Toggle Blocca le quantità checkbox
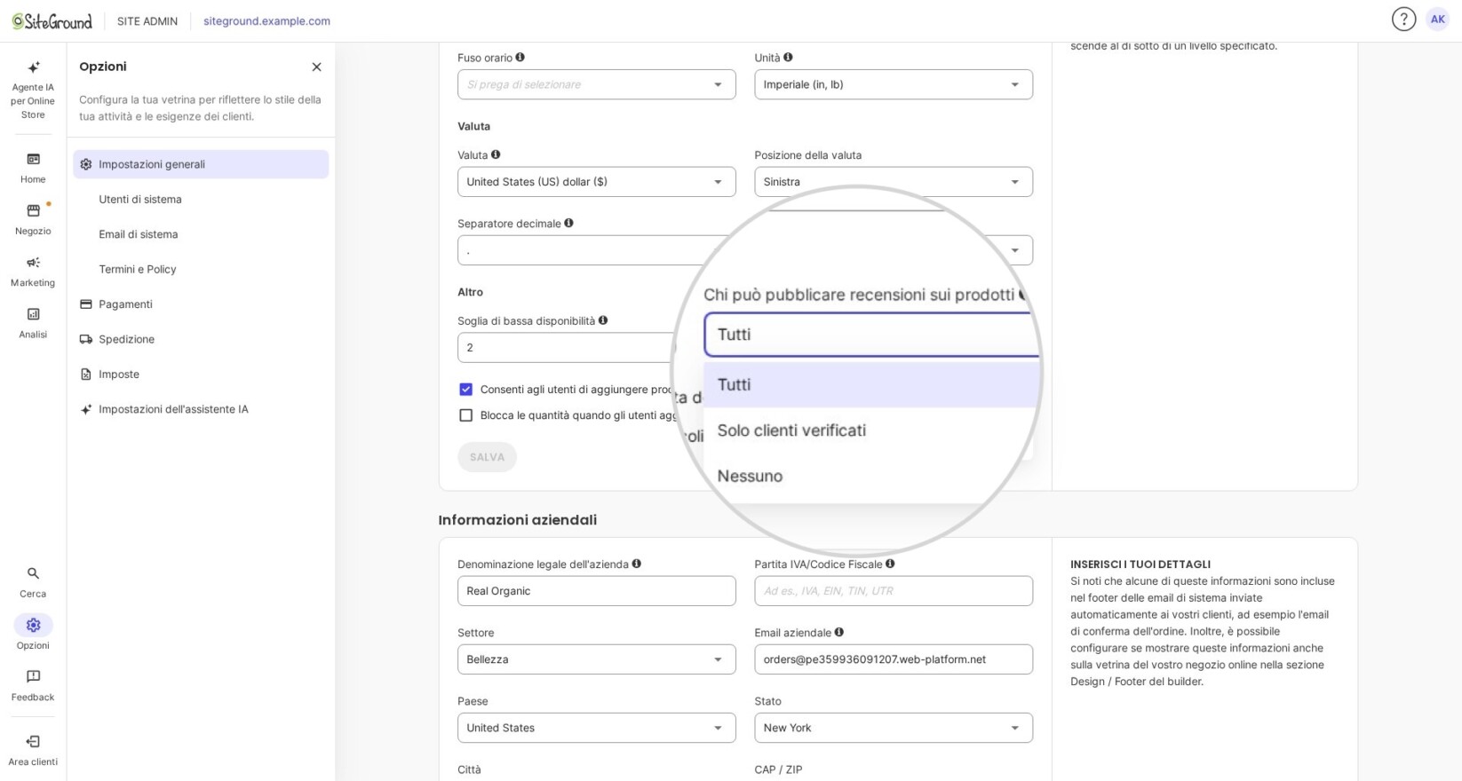Viewport: 1462px width, 781px height. pos(465,415)
